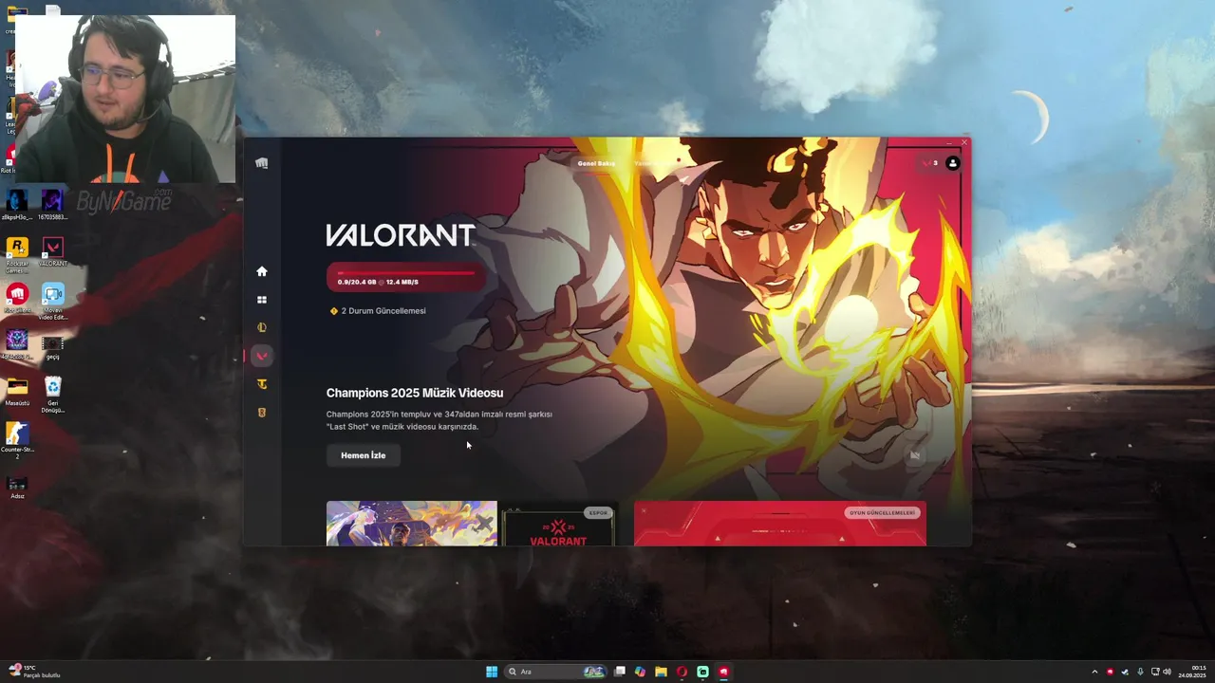Click the VALORANT download progress bar
Viewport: 1215px width, 683px height.
tap(406, 277)
